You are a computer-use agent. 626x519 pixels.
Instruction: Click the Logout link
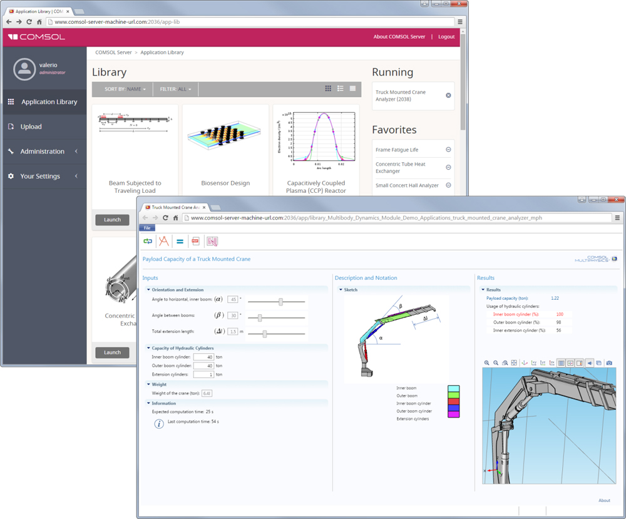446,37
